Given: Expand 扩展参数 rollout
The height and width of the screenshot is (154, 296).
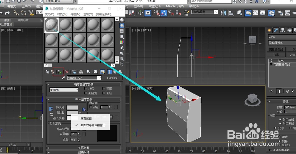Looking at the screenshot, I should coord(84,148).
